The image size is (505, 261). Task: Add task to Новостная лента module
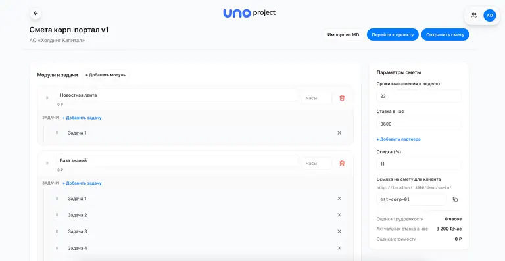(x=82, y=118)
